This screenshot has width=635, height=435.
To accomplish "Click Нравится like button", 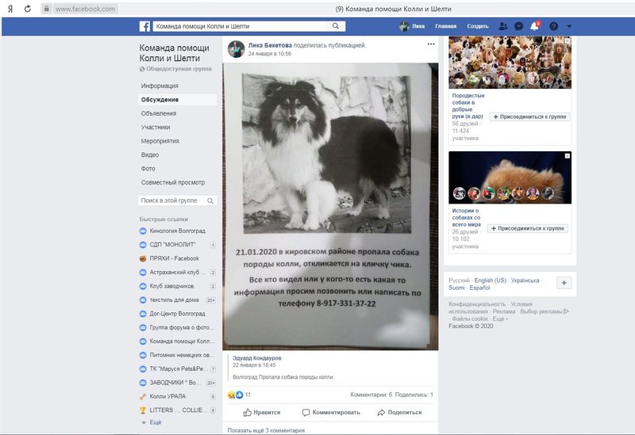I will (262, 412).
